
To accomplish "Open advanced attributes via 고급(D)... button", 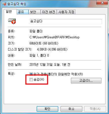I will tap(86, 81).
